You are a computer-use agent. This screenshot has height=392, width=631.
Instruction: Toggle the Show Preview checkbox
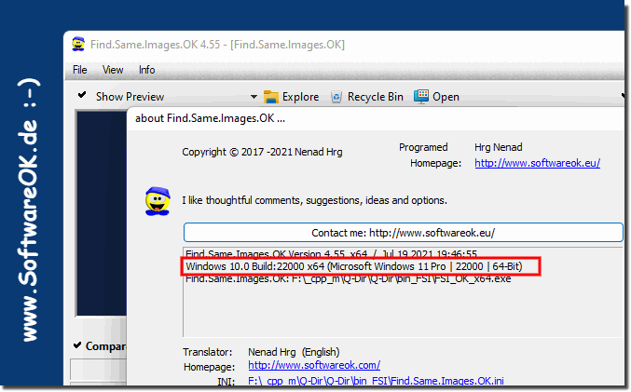(x=82, y=95)
